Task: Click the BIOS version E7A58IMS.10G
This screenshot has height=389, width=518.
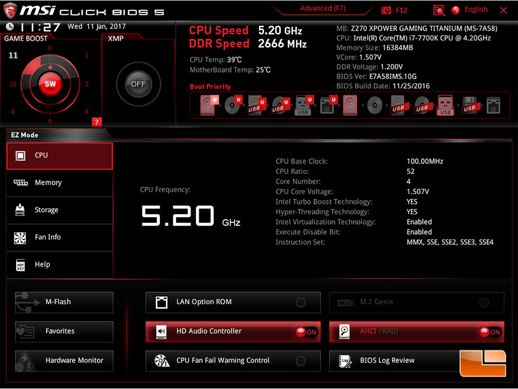Action: pyautogui.click(x=393, y=77)
